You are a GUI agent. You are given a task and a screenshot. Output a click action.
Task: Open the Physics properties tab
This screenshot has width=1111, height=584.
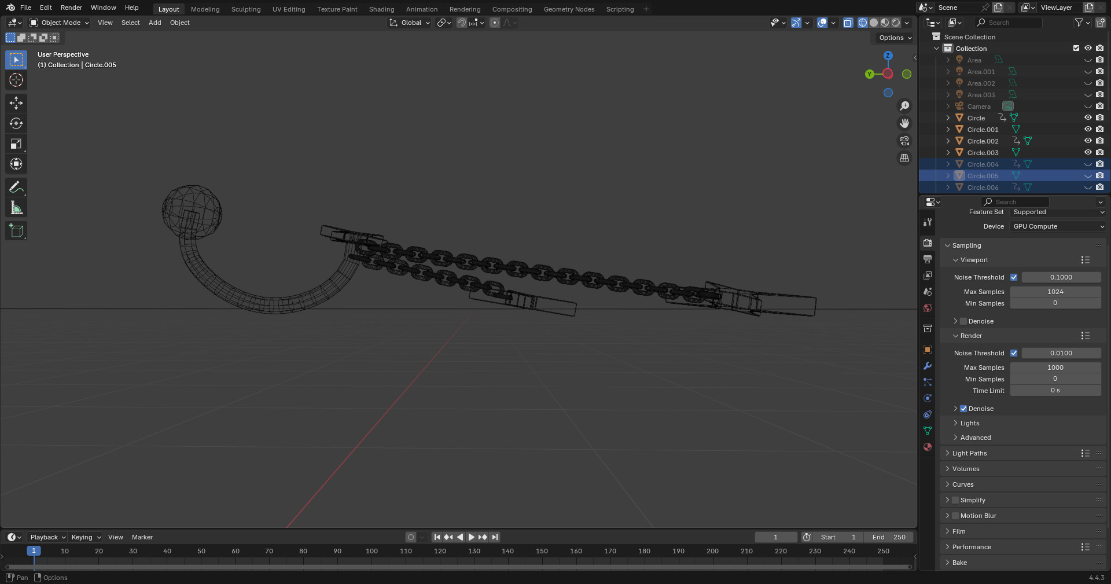tap(928, 398)
